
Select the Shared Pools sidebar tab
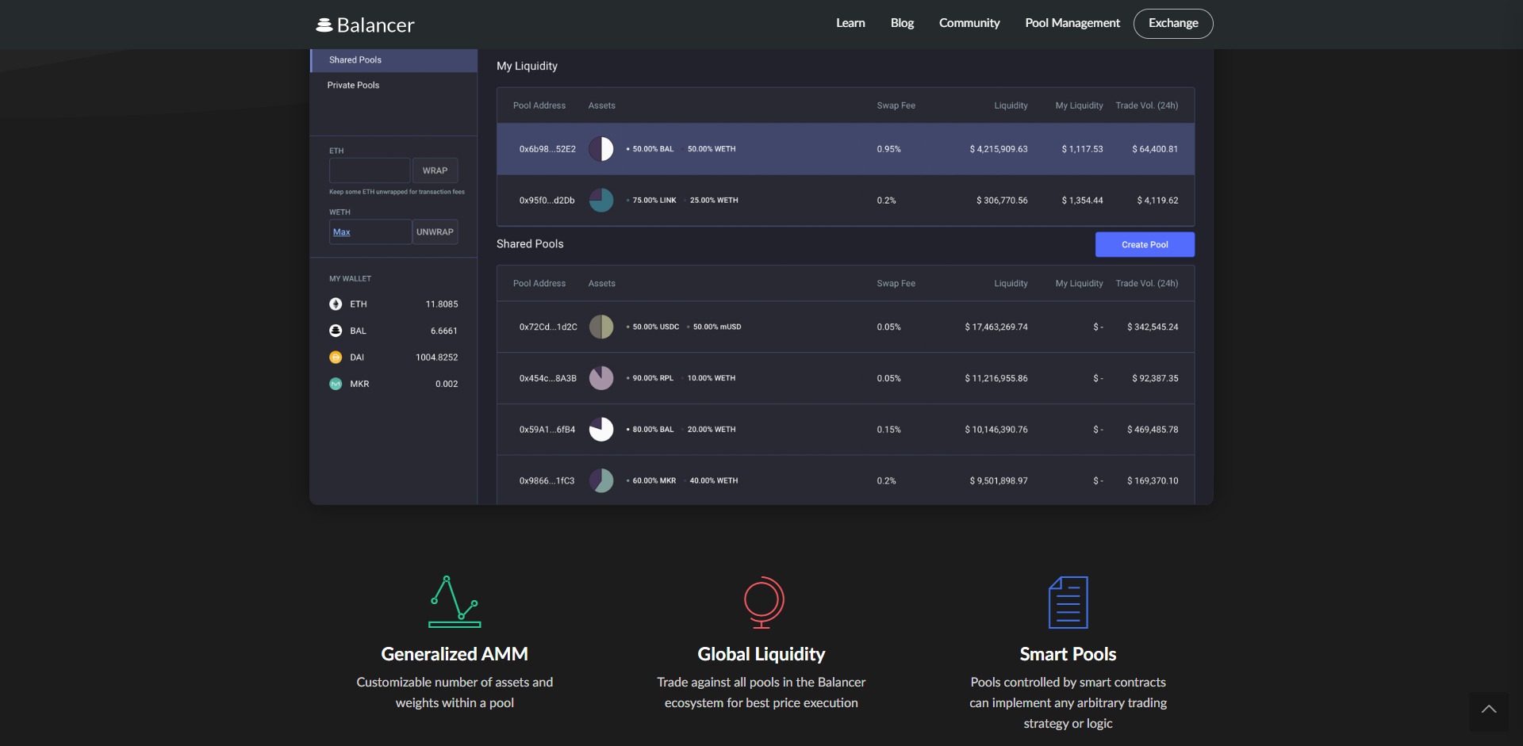[x=394, y=60]
